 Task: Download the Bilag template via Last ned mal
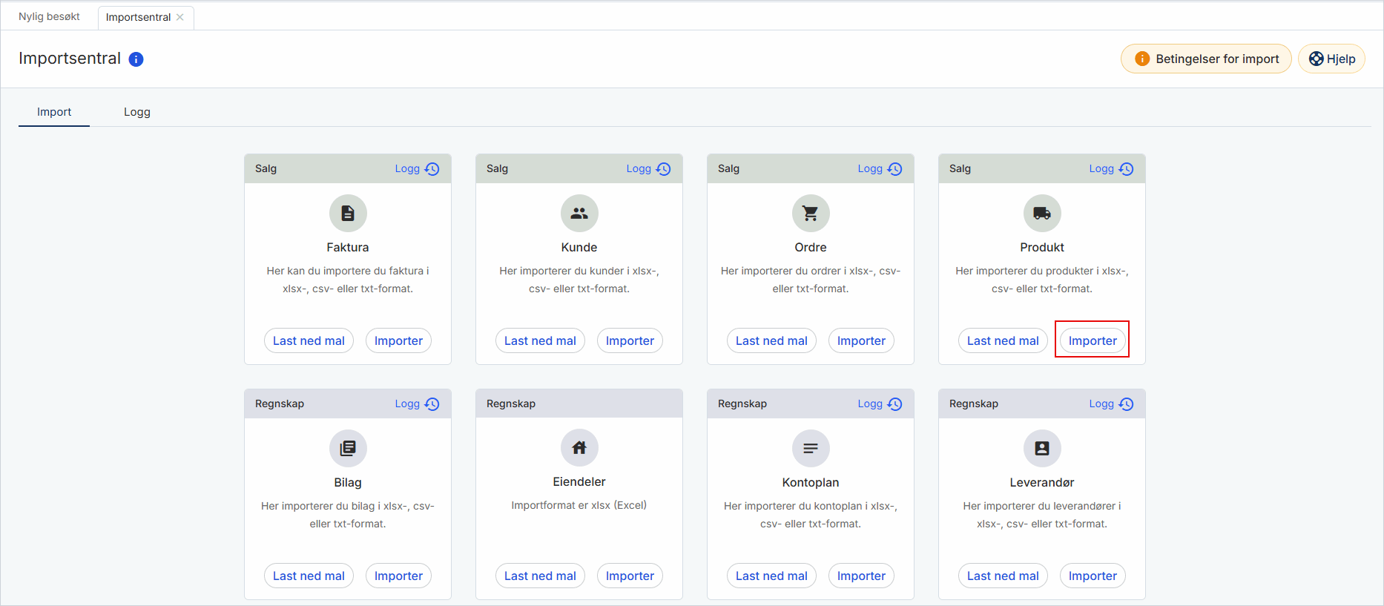(x=309, y=576)
